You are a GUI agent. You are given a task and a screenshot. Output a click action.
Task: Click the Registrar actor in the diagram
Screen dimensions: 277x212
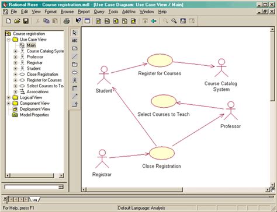point(102,158)
